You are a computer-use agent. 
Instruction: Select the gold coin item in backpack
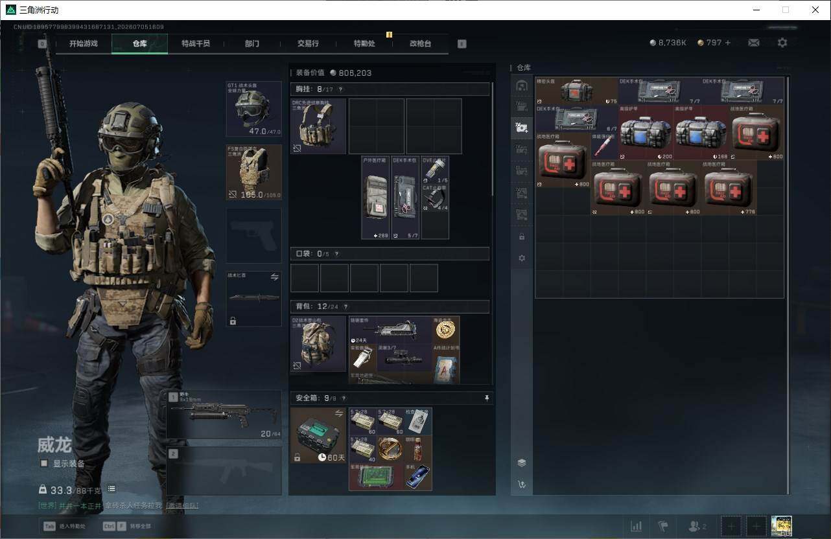click(x=445, y=330)
